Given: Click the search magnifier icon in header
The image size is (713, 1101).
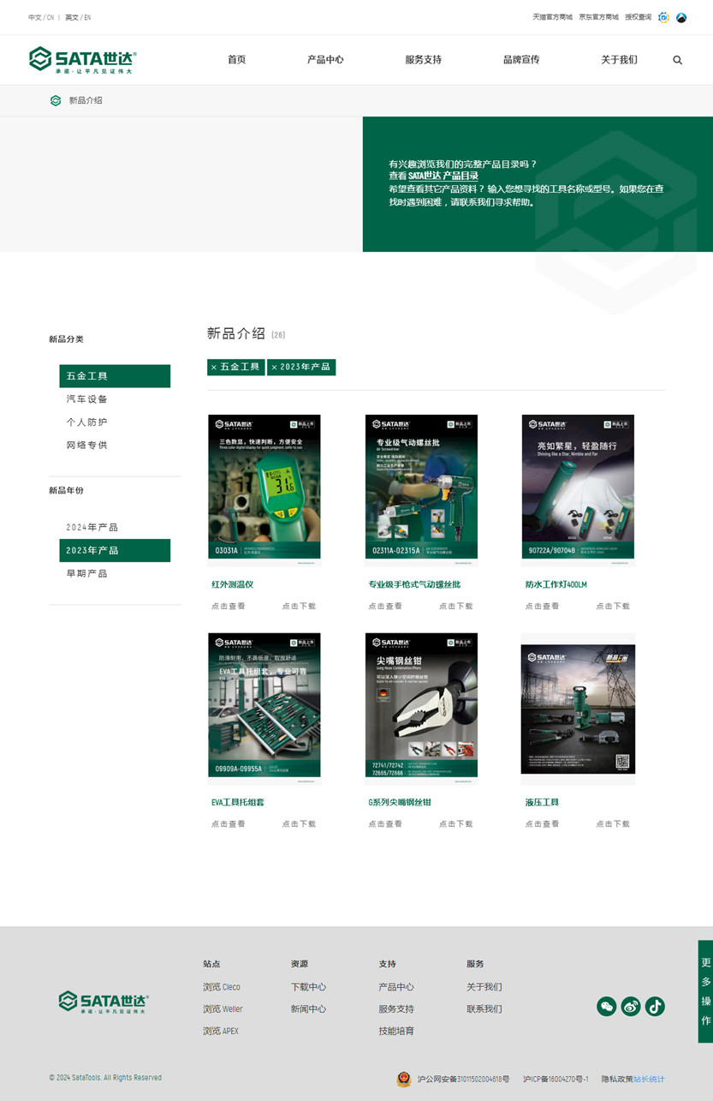Looking at the screenshot, I should click(677, 60).
